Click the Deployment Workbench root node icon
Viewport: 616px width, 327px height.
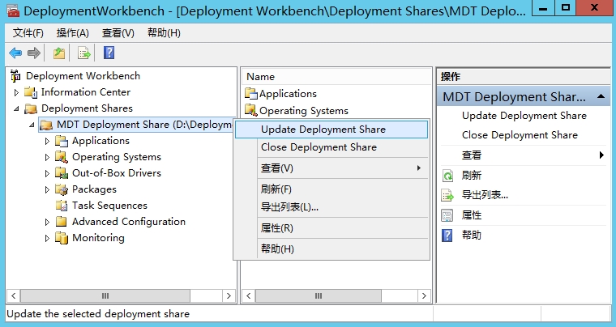(15, 75)
